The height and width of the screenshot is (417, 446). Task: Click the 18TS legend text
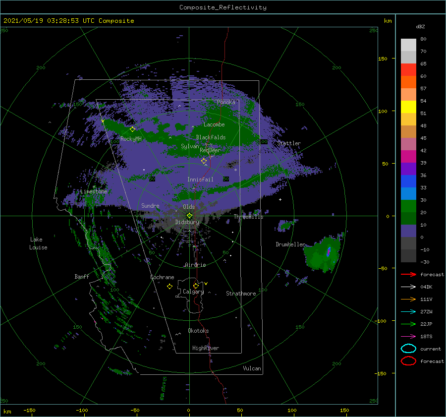click(426, 337)
